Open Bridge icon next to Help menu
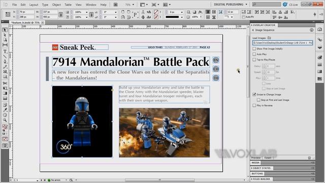 116,5
